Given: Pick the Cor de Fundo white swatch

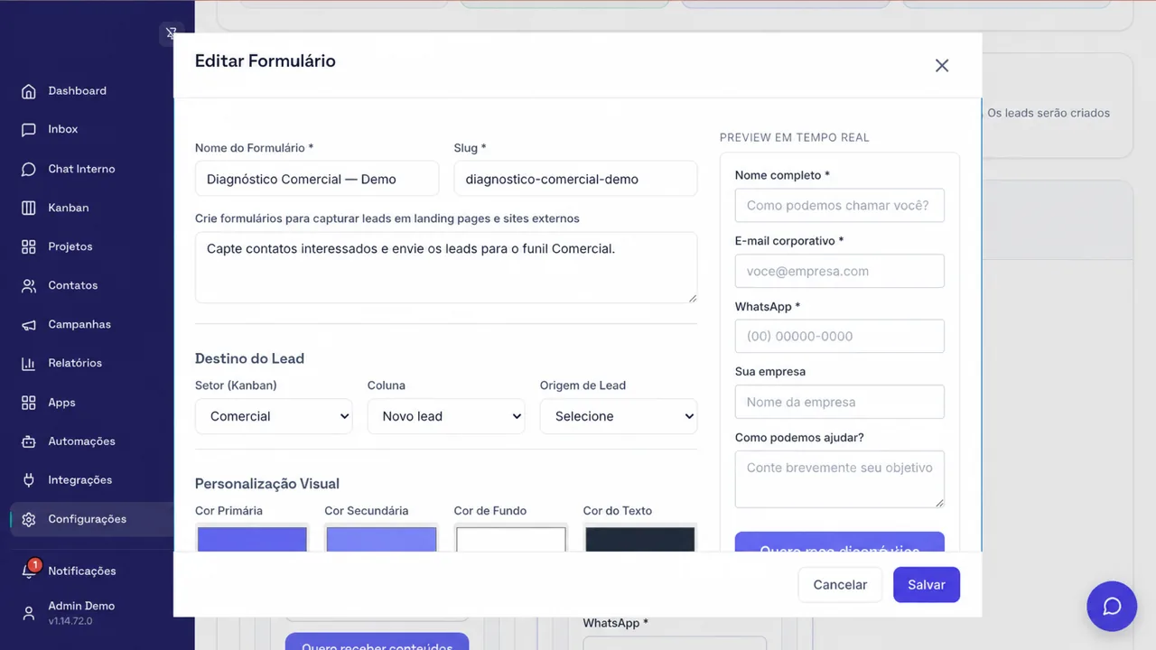Looking at the screenshot, I should pyautogui.click(x=510, y=539).
